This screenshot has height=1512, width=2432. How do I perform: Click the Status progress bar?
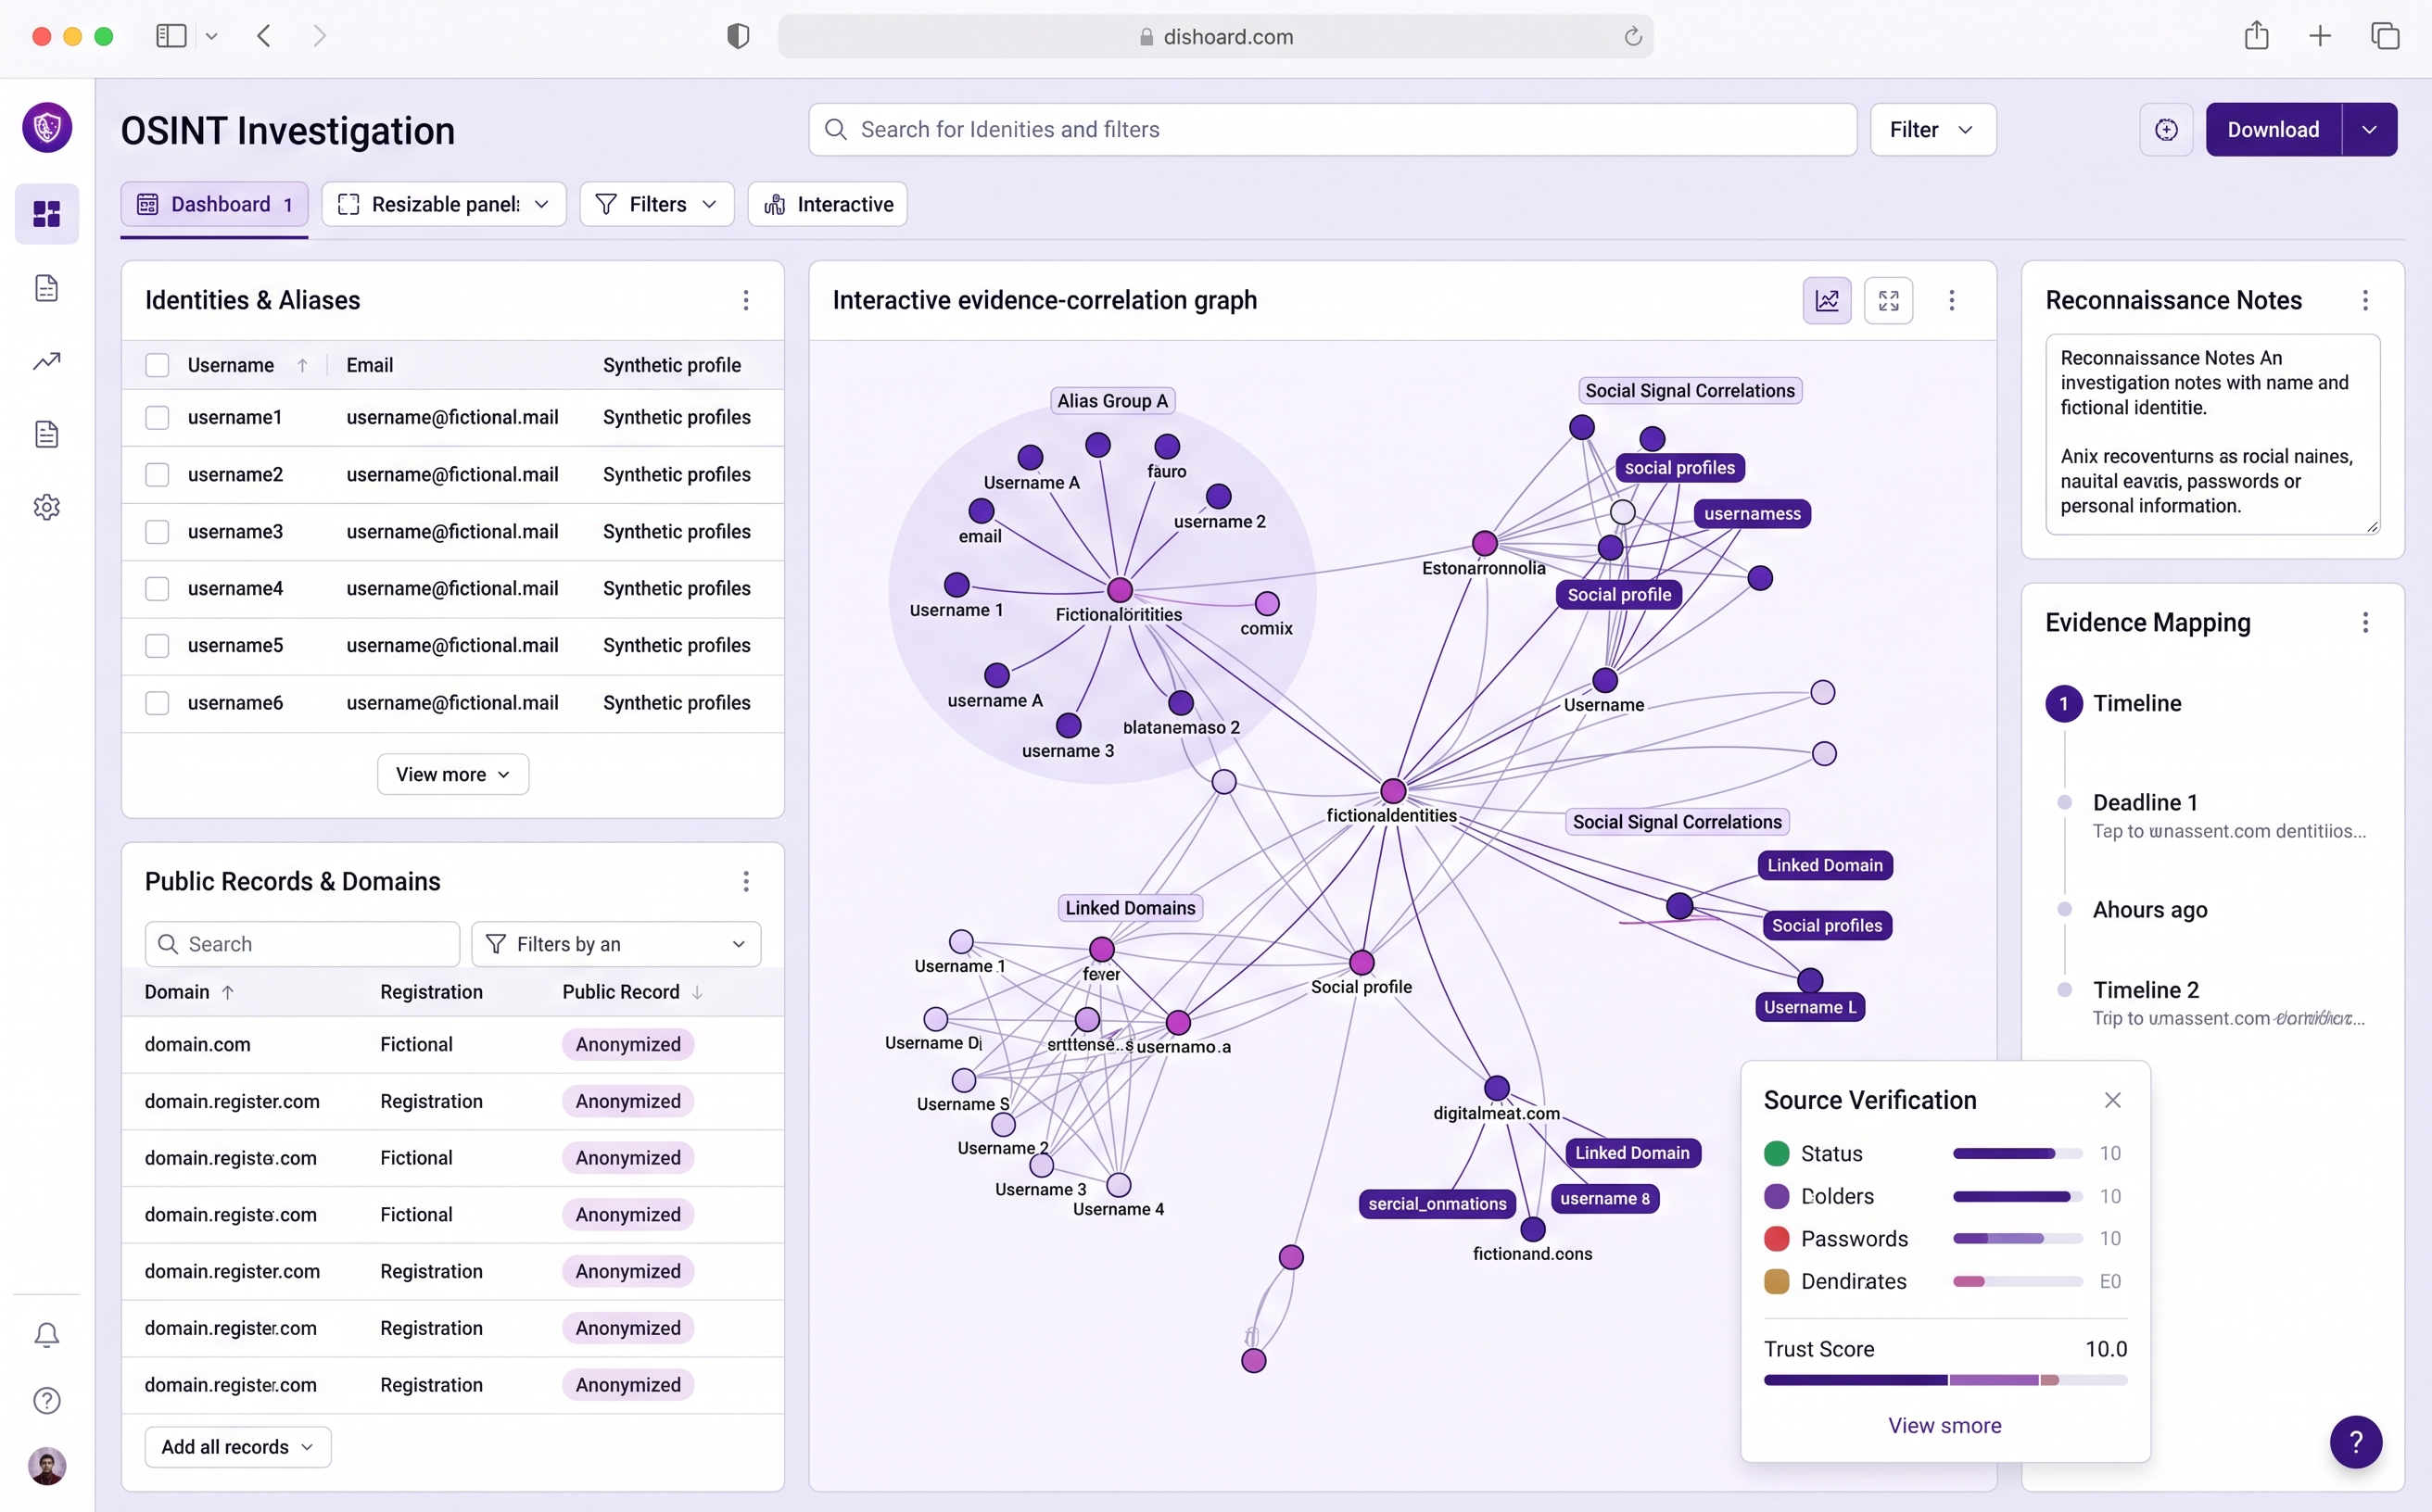2017,1154
